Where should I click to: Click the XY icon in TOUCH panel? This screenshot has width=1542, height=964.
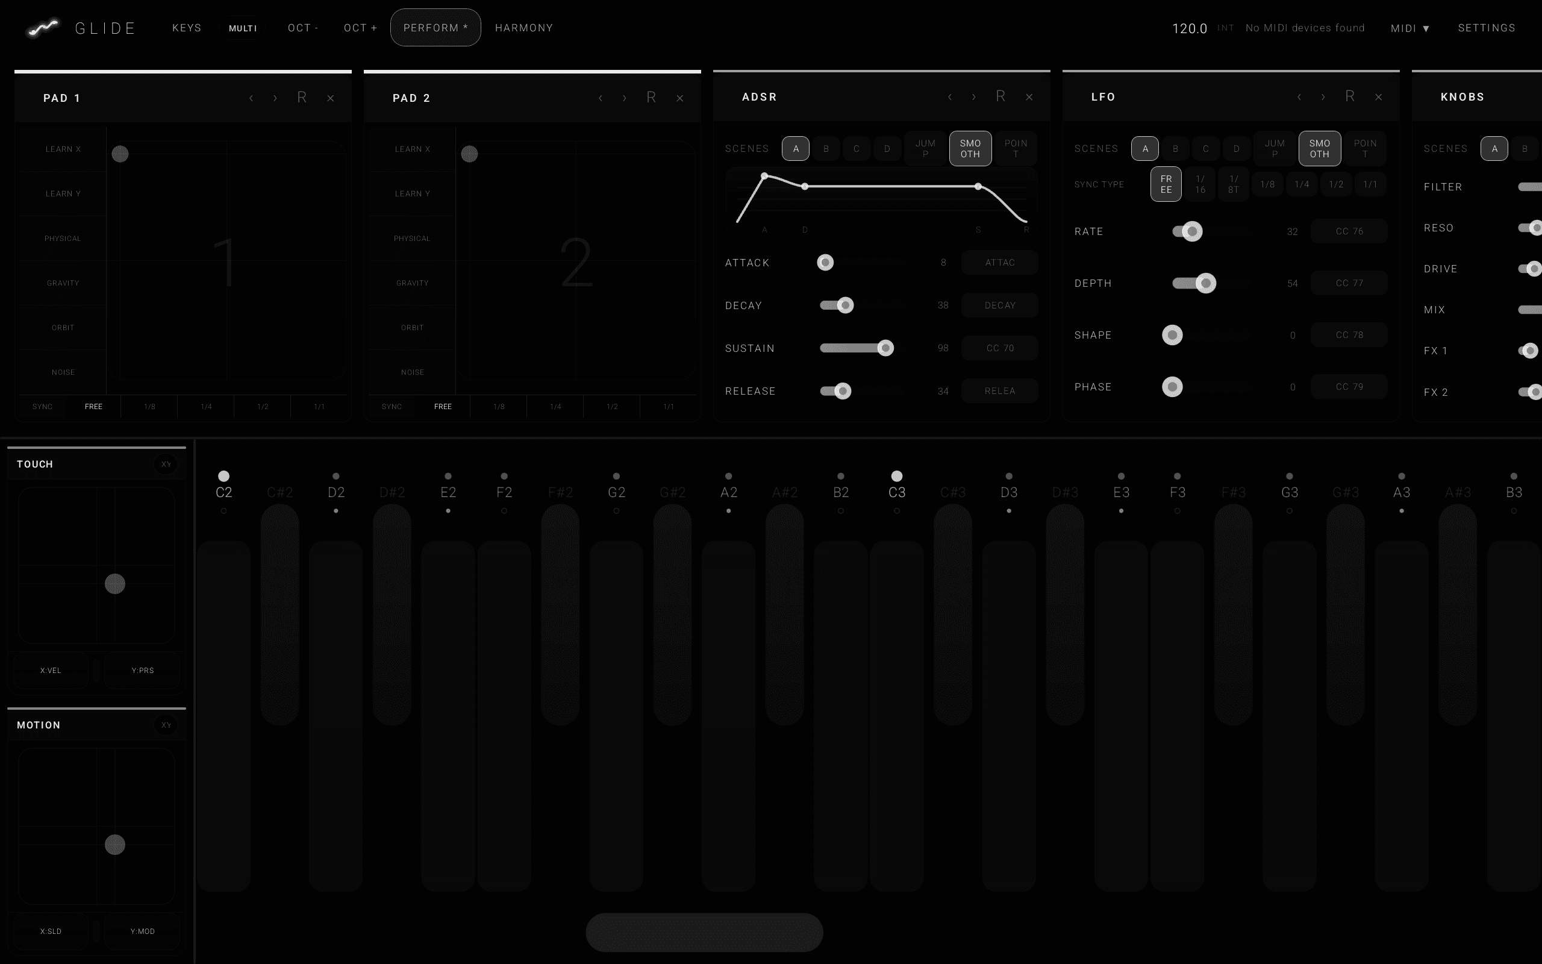[x=166, y=464]
